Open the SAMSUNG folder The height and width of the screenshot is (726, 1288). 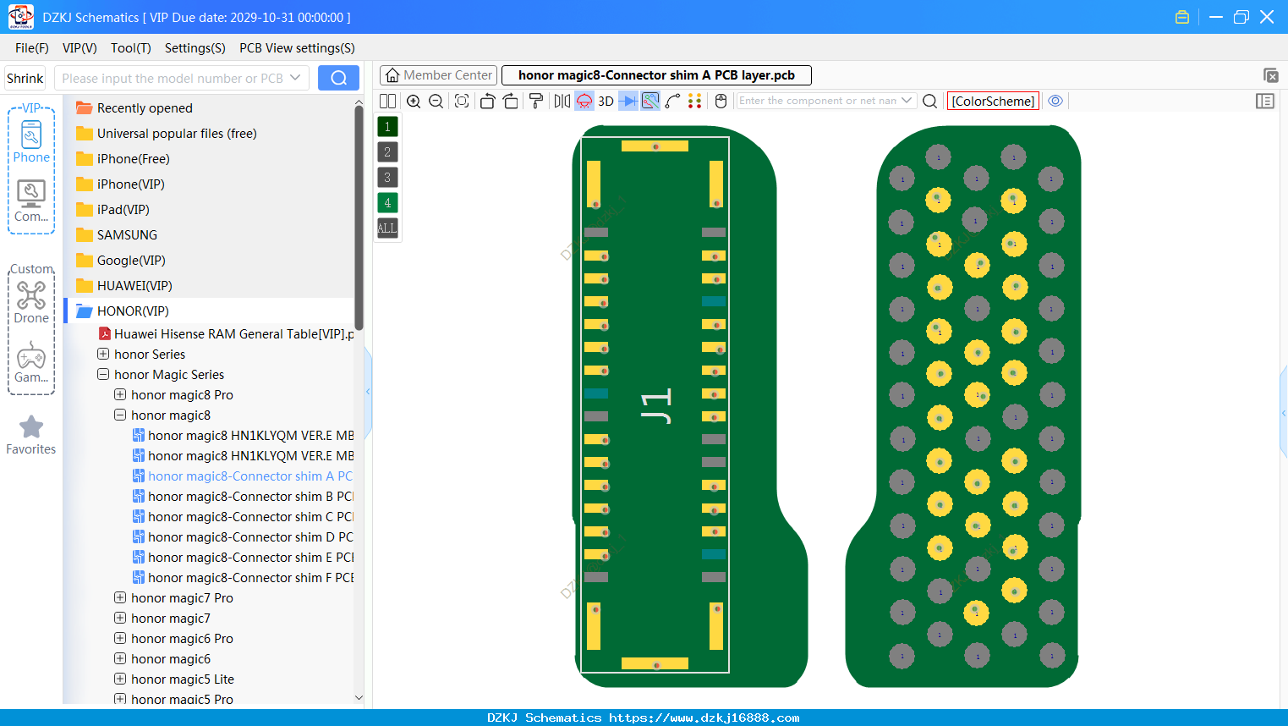(127, 234)
